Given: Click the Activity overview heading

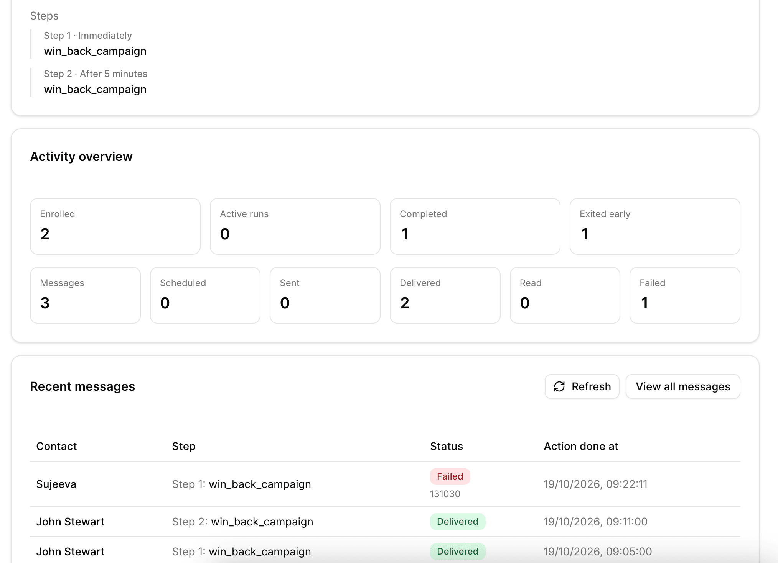Looking at the screenshot, I should (81, 157).
